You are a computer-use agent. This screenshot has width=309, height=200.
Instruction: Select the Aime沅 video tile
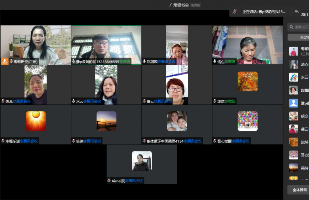(x=142, y=163)
